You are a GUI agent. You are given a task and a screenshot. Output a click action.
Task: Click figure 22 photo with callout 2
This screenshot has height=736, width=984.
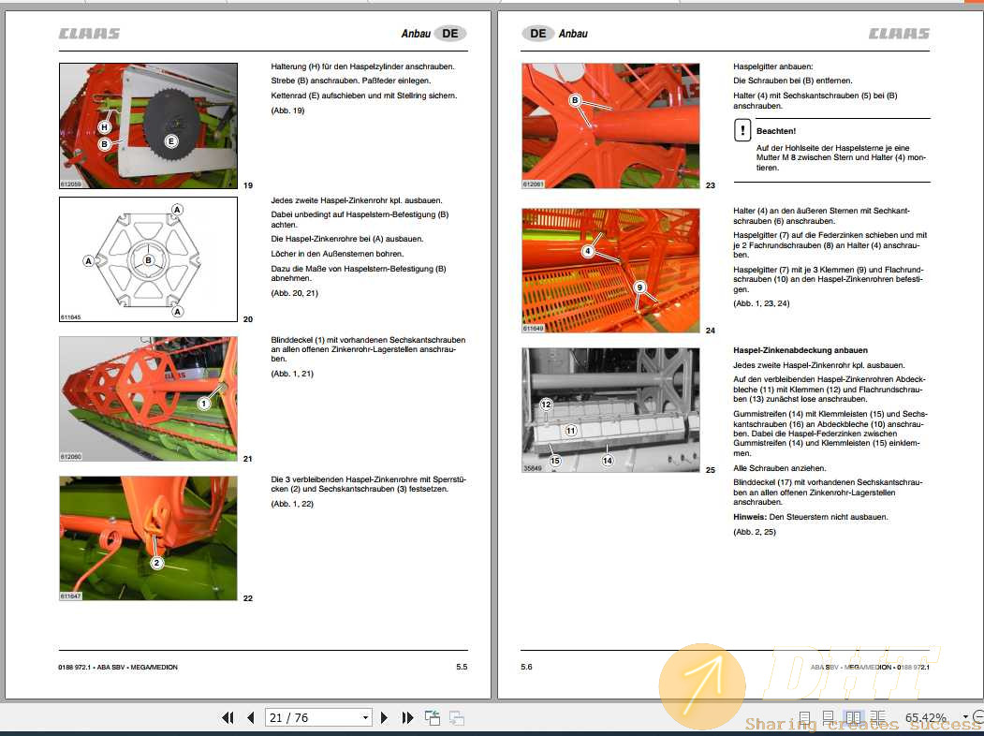point(148,537)
